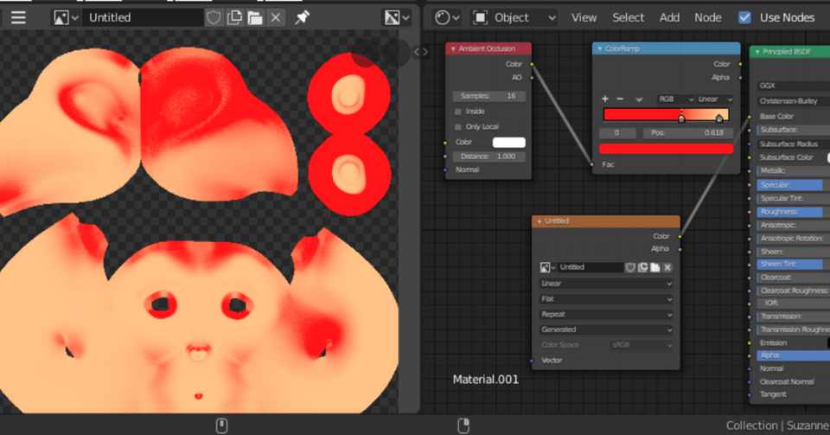Open the Flat projection dropdown

(606, 299)
